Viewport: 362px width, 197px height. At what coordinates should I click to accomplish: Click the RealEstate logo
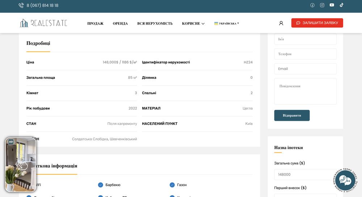click(43, 23)
